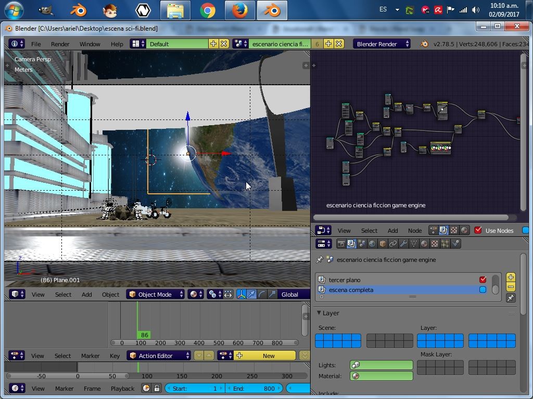The image size is (533, 399).
Task: Open the Render menu in top header
Action: (x=60, y=44)
